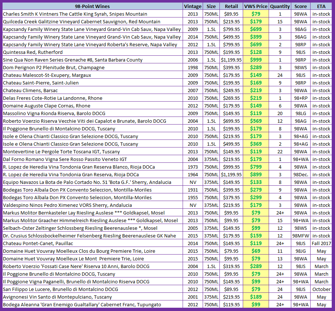
Task: Select the $369 VWS price cell
Action: coord(256,144)
